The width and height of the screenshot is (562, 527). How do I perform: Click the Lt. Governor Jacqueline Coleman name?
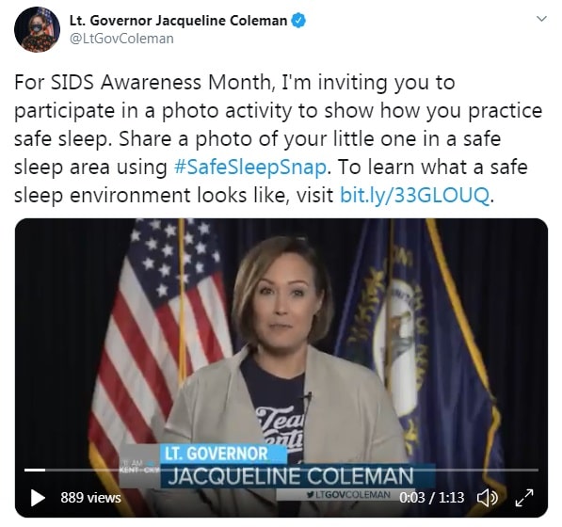click(x=178, y=21)
